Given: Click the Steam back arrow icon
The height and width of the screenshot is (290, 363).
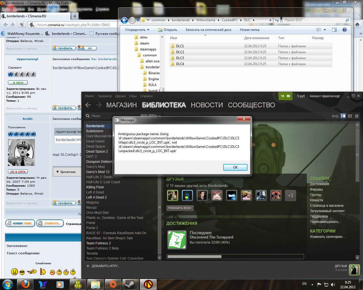Looking at the screenshot, I should click(88, 105).
